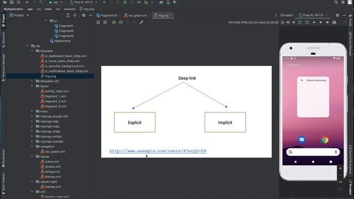
Task: Click the green Run button
Action: pyautogui.click(x=105, y=2)
